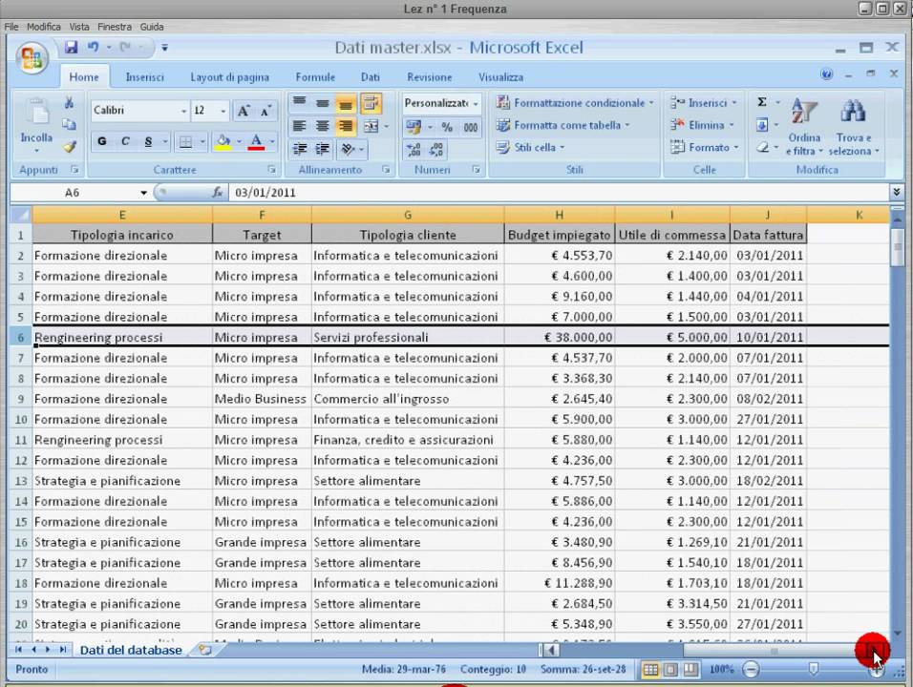
Task: Click the insert new worksheet tab icon
Action: tap(203, 650)
